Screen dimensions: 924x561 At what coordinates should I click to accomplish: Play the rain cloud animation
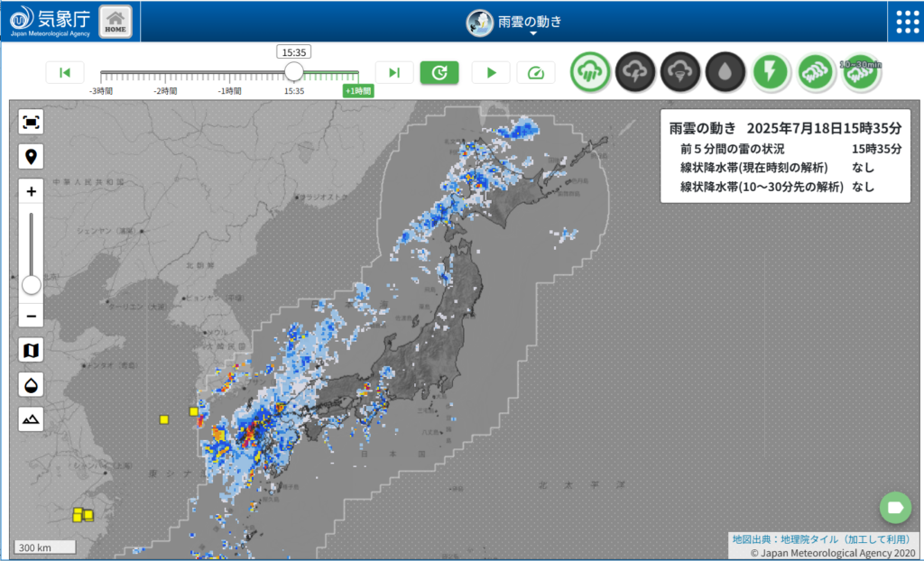tap(491, 73)
